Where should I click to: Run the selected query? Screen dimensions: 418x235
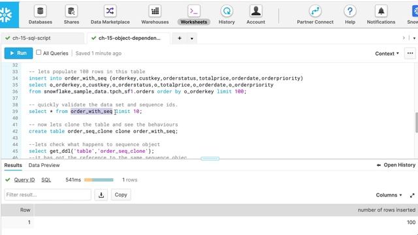pos(18,54)
